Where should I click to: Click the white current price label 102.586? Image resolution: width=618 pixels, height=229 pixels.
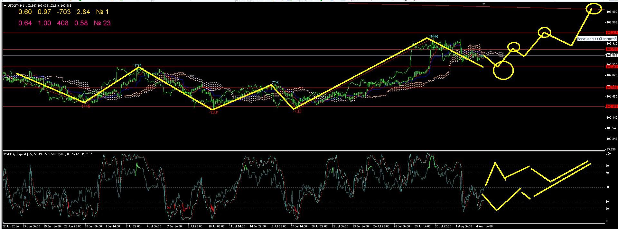point(611,55)
